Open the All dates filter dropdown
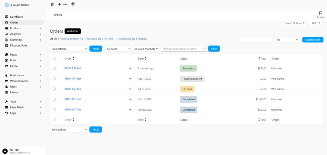Viewport: 327px width, 155px height. click(x=118, y=49)
